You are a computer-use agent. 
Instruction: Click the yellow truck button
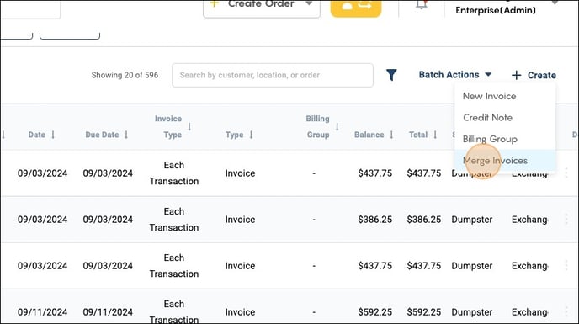(x=356, y=7)
